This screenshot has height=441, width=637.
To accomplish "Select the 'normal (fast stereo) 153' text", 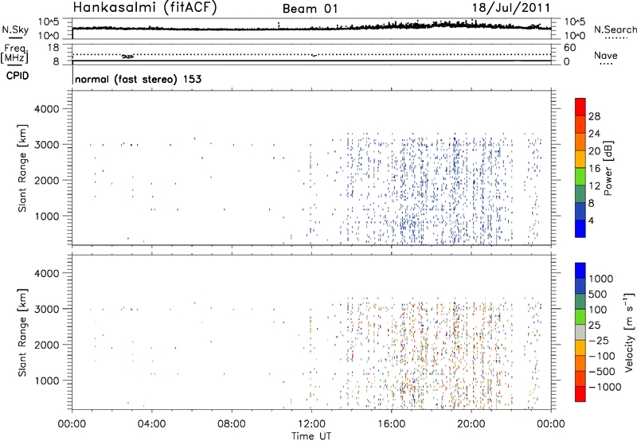I will tap(138, 79).
